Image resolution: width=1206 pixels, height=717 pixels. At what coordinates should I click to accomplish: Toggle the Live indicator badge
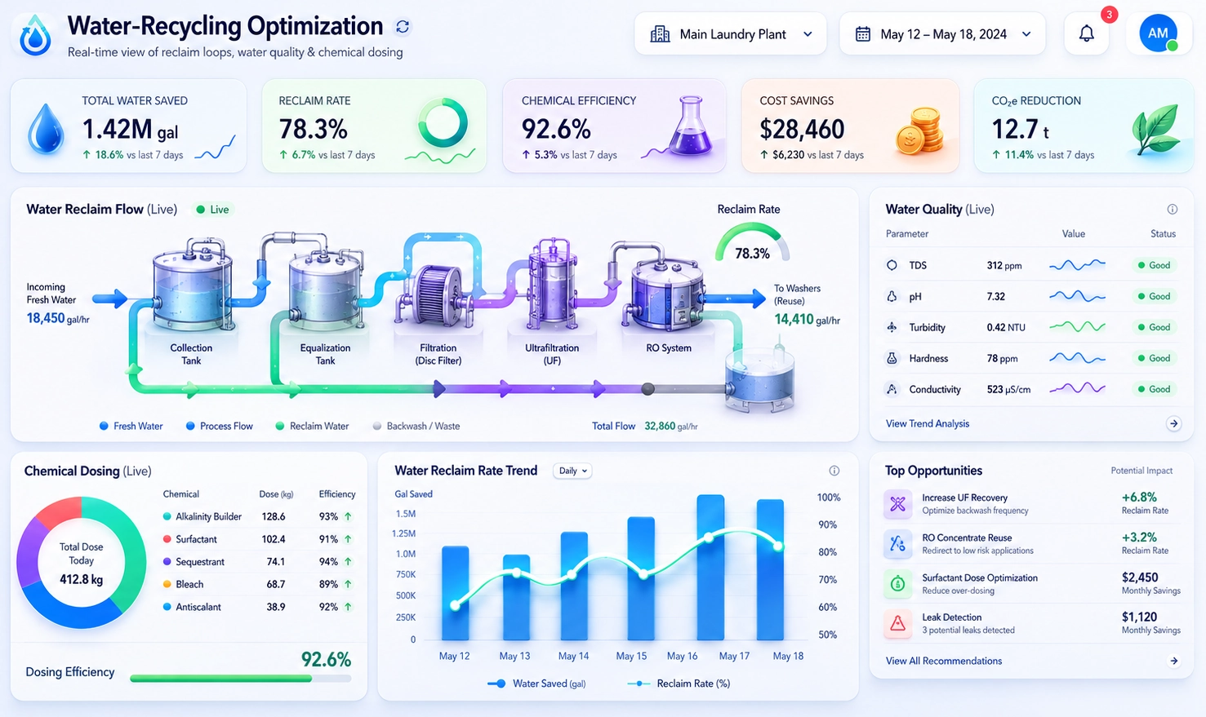click(x=212, y=210)
